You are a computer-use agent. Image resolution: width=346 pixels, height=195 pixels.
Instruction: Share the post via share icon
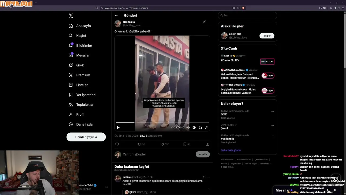[208, 144]
